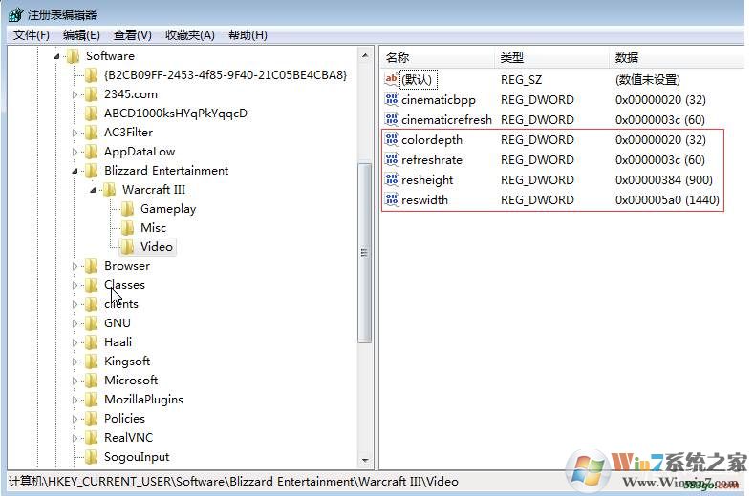Viewport: 754px width, 496px height.
Task: Expand the Microsoft key
Action: [x=75, y=381]
